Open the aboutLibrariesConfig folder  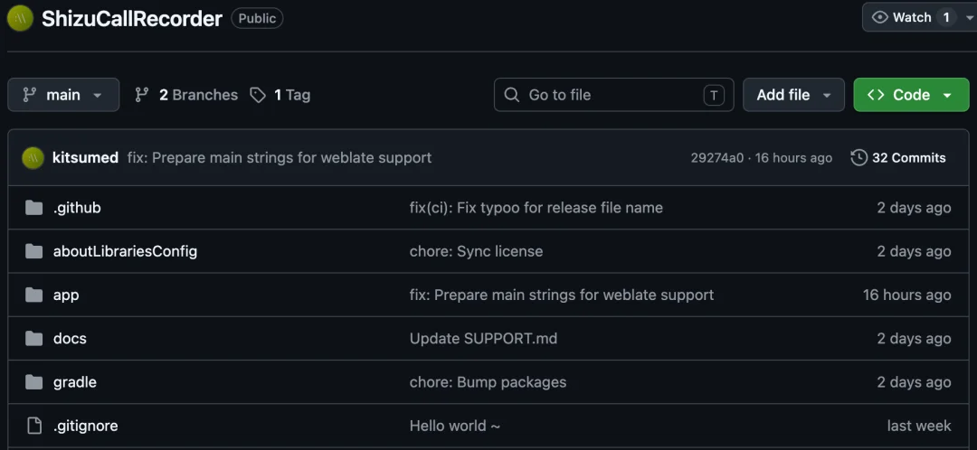pyautogui.click(x=125, y=251)
